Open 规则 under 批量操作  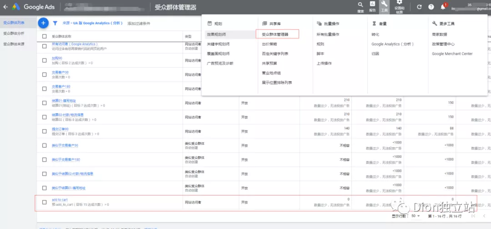click(321, 44)
